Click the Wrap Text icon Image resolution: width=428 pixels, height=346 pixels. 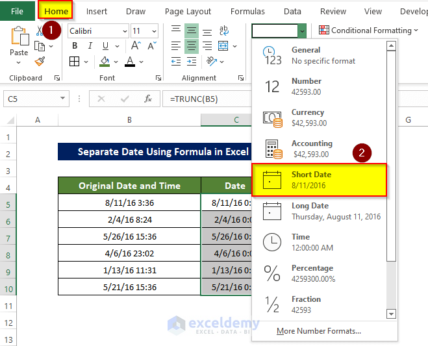(224, 31)
